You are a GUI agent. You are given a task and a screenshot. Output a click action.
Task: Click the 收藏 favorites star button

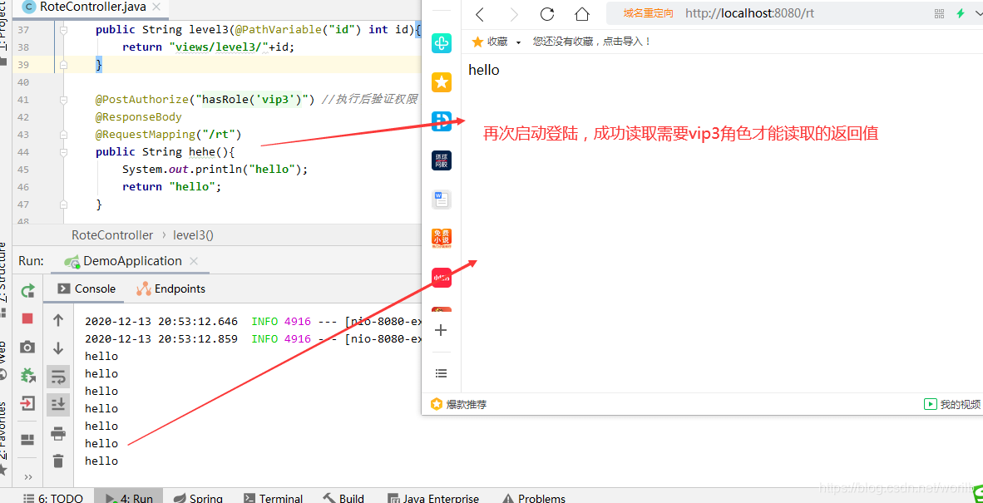point(490,42)
